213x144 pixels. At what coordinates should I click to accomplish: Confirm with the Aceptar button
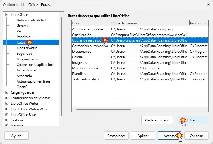(x=170, y=136)
